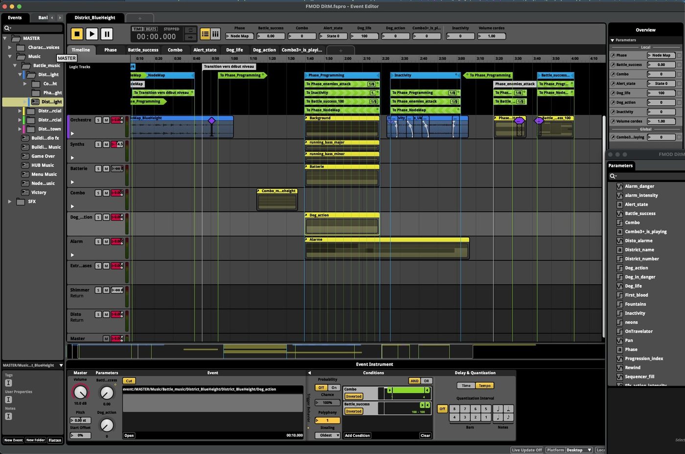
Task: Expand the Orchestre track disclosure triangle
Action: [x=72, y=133]
